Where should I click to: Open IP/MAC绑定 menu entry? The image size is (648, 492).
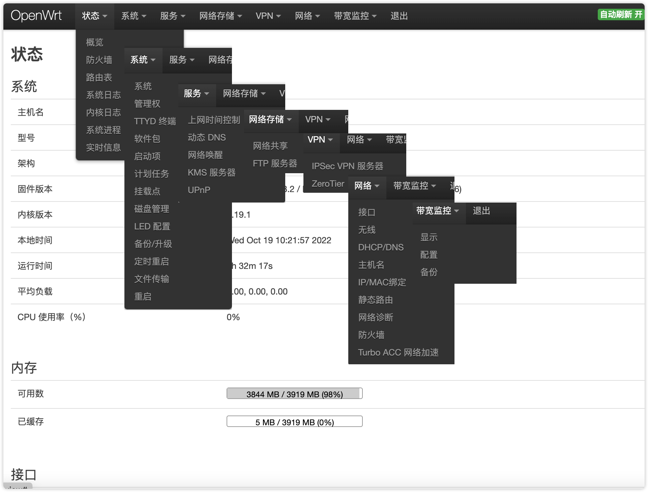point(382,282)
